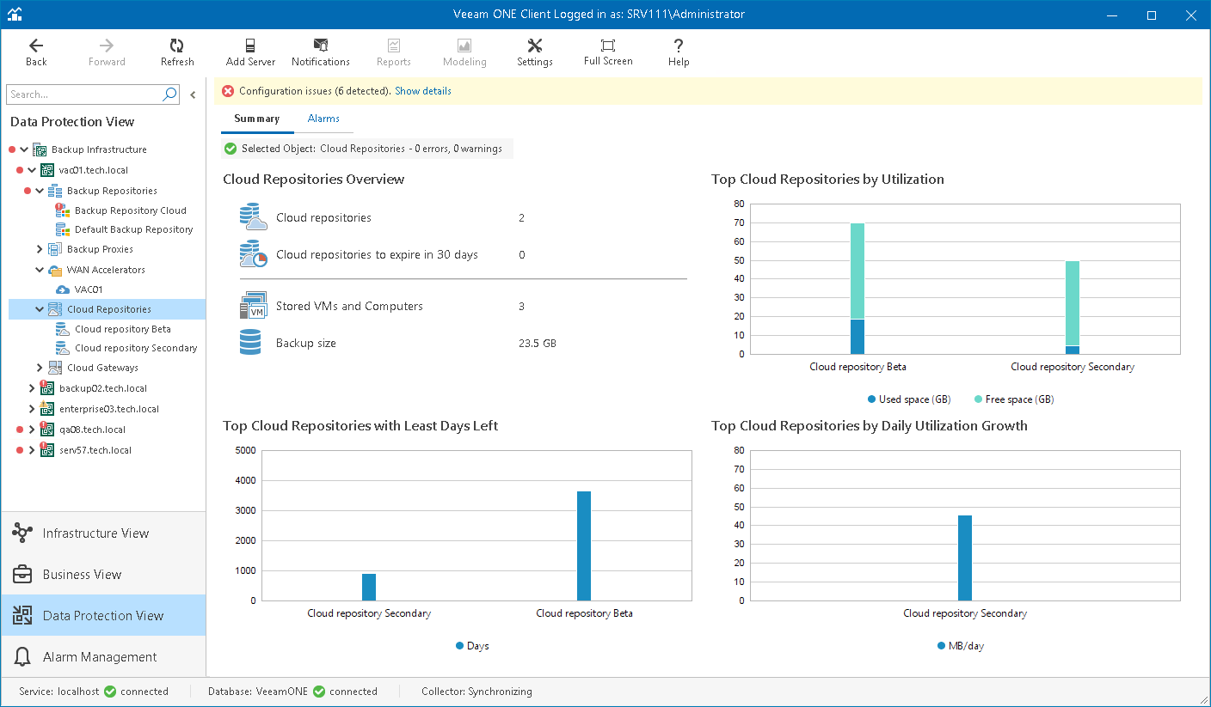Click the red configuration issues icon
Image resolution: width=1211 pixels, height=707 pixels.
point(228,91)
